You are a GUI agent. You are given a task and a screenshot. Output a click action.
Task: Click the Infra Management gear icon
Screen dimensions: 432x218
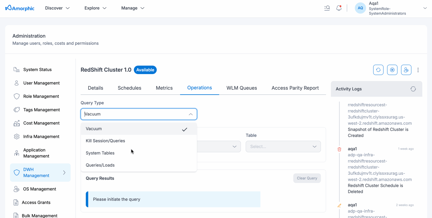17,137
